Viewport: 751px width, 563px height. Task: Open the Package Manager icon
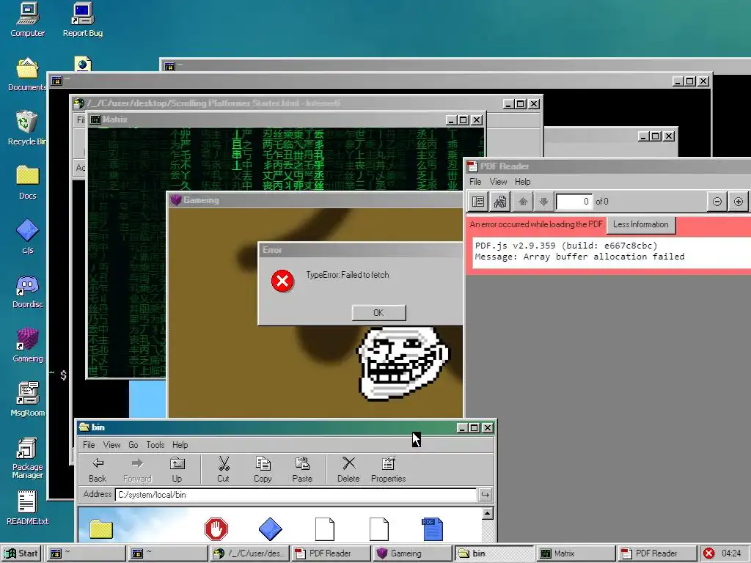click(x=27, y=457)
